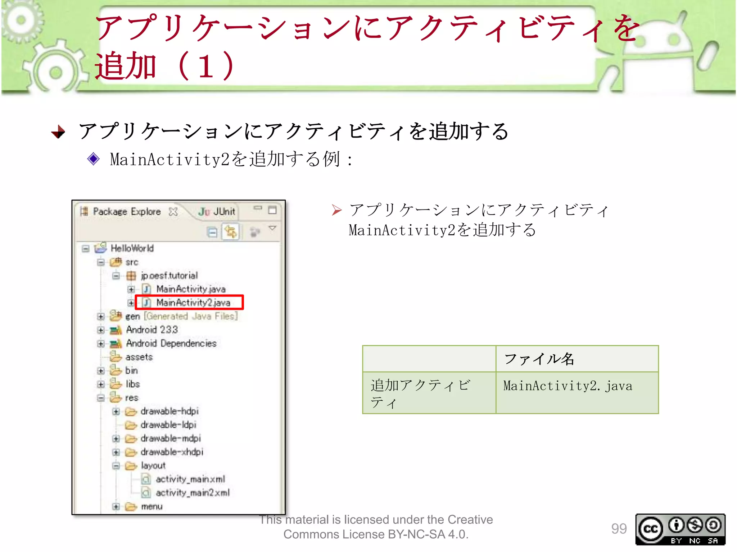This screenshot has height=552, width=737.
Task: Expand the libs folder
Action: [x=101, y=384]
